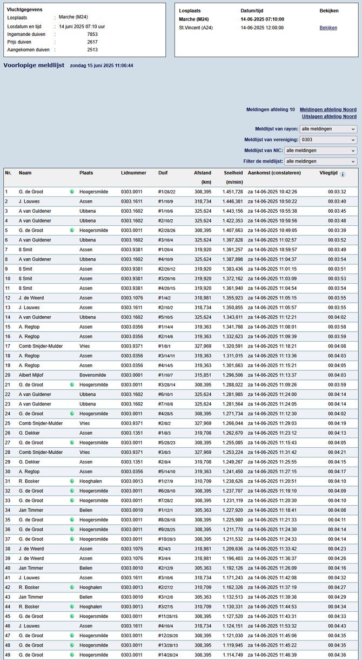The height and width of the screenshot is (660, 362).
Task: Open the 'Meldlijst van vereniging' dropdown showing 0303
Action: click(x=329, y=140)
